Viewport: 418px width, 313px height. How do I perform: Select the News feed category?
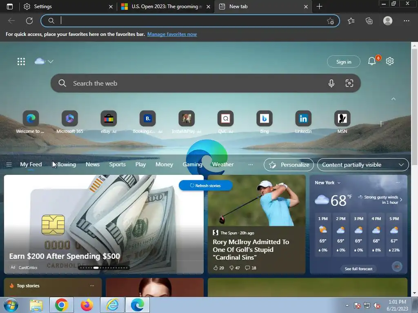(93, 165)
